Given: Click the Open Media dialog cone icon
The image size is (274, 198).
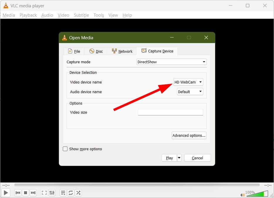Looking at the screenshot, I should click(65, 37).
